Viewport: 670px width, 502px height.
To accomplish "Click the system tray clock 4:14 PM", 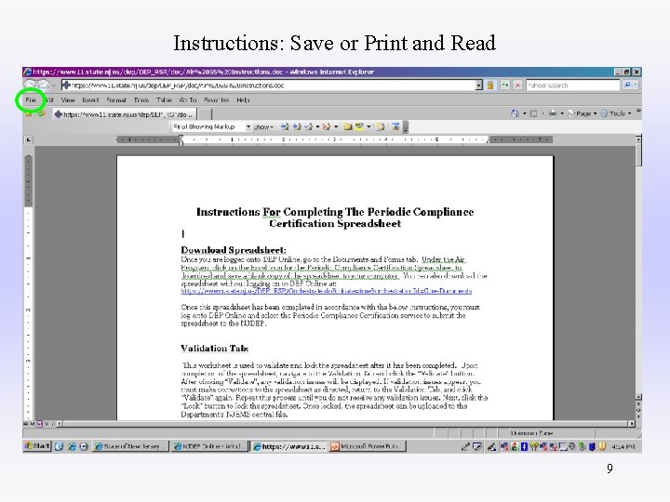I will click(x=623, y=447).
